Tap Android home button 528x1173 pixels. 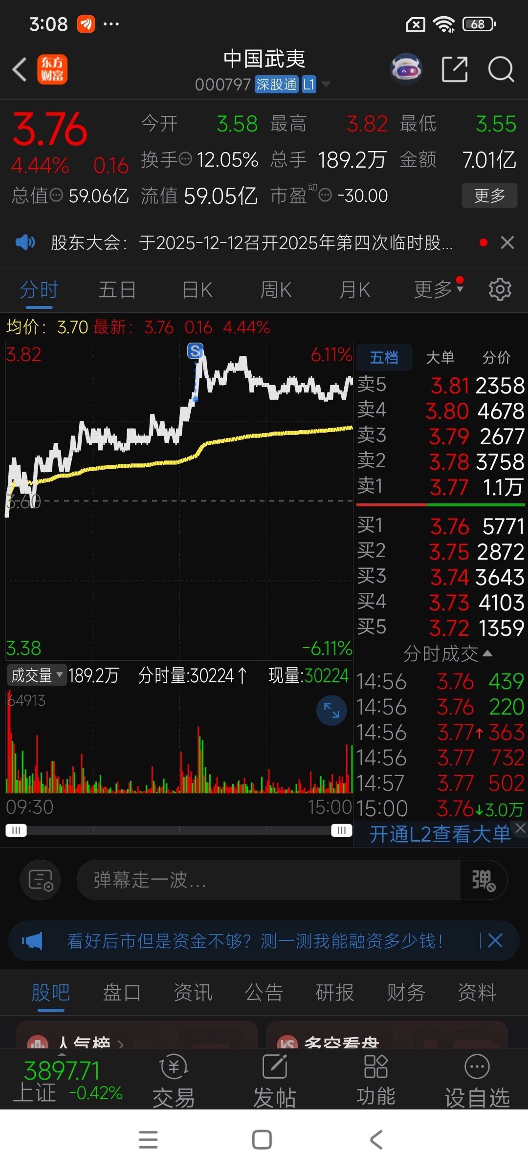tap(262, 1140)
